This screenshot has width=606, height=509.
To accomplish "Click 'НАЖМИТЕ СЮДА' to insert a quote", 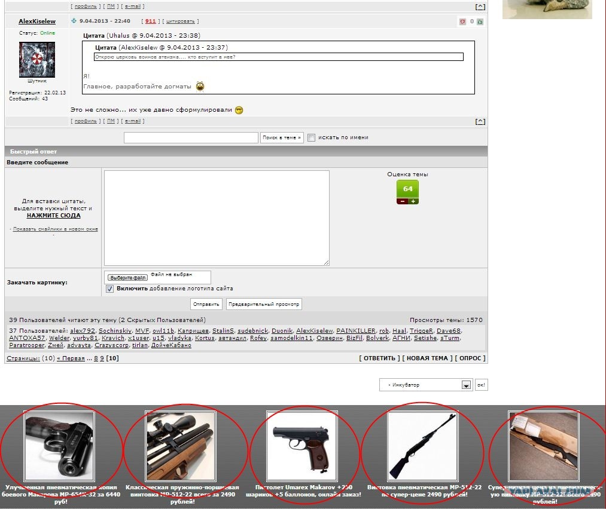I will point(54,215).
